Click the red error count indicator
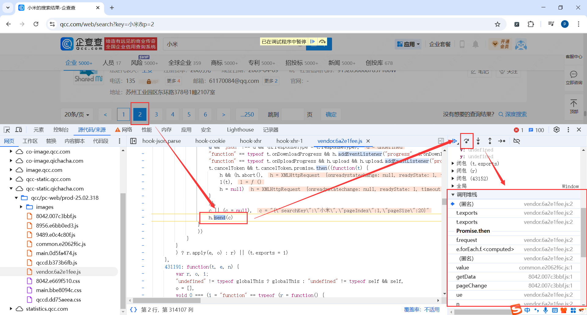The height and width of the screenshot is (315, 587). click(519, 130)
